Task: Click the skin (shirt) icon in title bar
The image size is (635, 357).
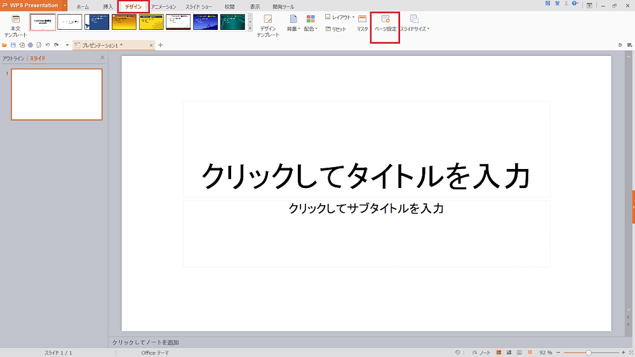Action: 558,3
